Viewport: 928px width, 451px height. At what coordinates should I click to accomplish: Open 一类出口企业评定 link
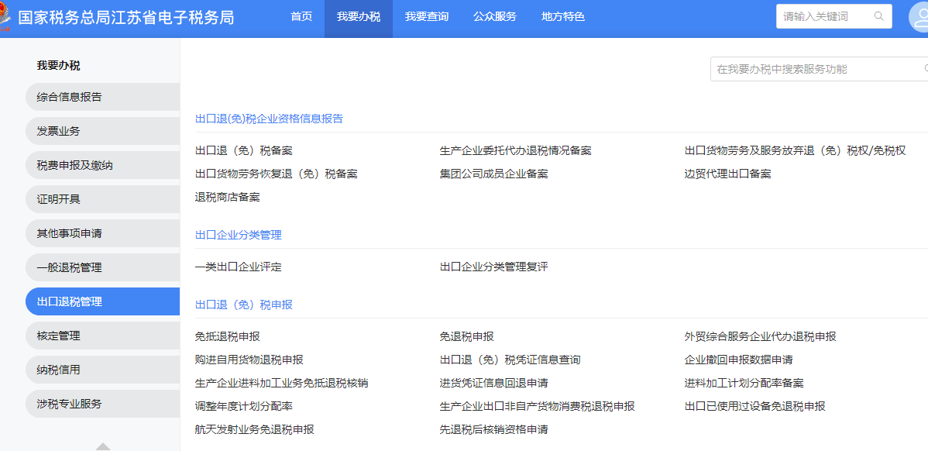click(239, 267)
